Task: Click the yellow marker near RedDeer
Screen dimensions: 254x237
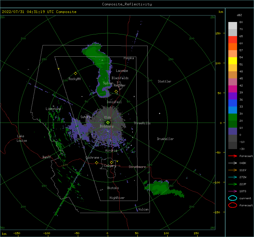Action: (x=116, y=92)
